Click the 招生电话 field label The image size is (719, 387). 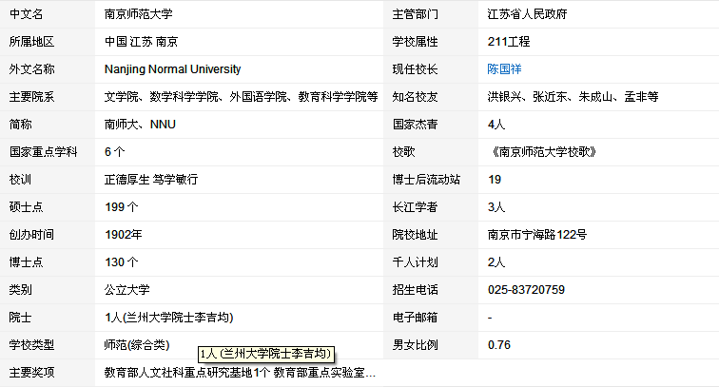coord(415,289)
